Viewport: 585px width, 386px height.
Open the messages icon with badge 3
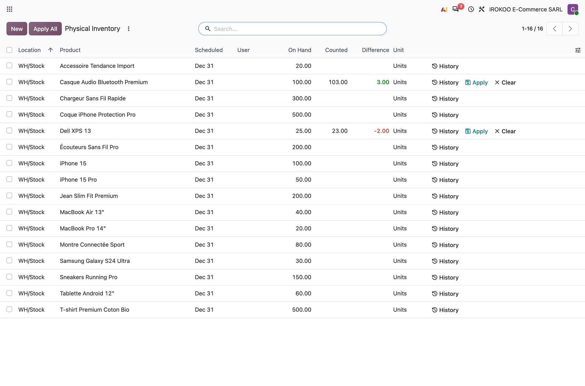coord(456,9)
